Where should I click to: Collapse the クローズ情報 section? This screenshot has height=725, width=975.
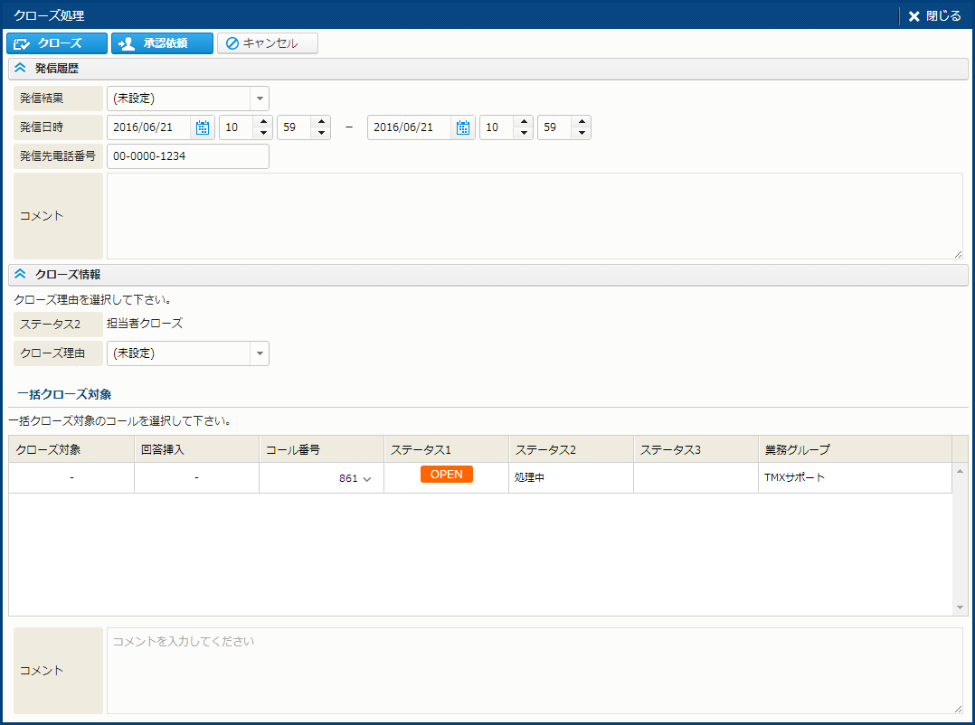click(x=20, y=274)
